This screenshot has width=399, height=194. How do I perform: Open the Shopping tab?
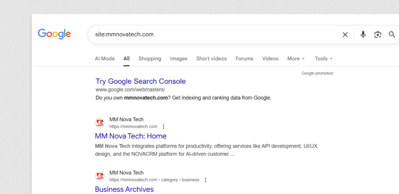(150, 58)
